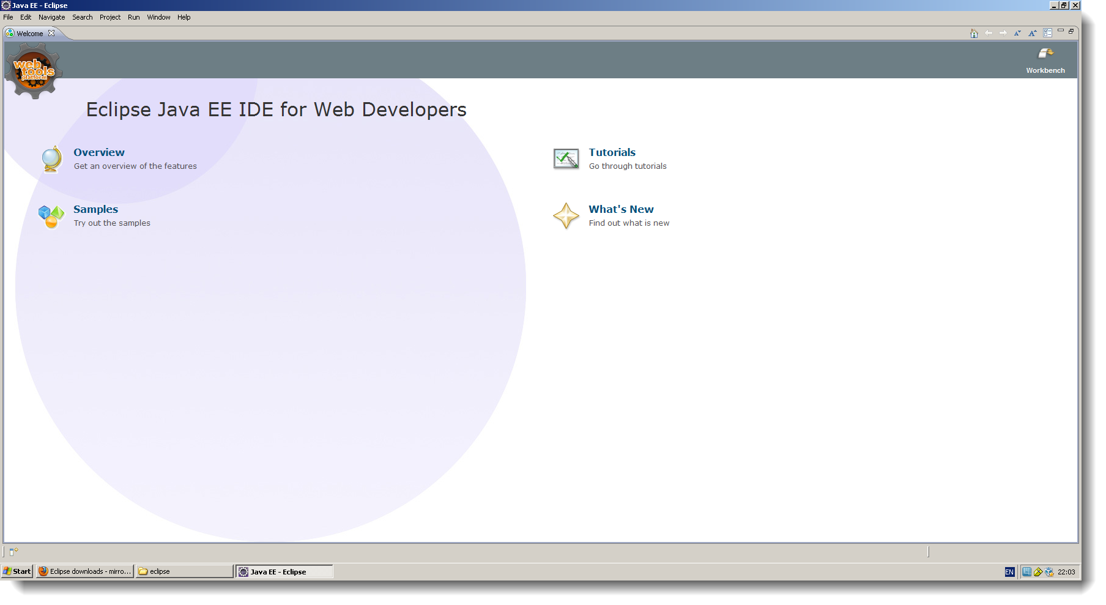The image size is (1106, 605).
Task: Navigate forward using the right arrow icon
Action: 1003,33
